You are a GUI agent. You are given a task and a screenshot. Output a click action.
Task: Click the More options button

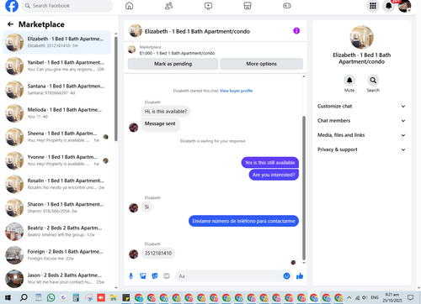(x=261, y=64)
